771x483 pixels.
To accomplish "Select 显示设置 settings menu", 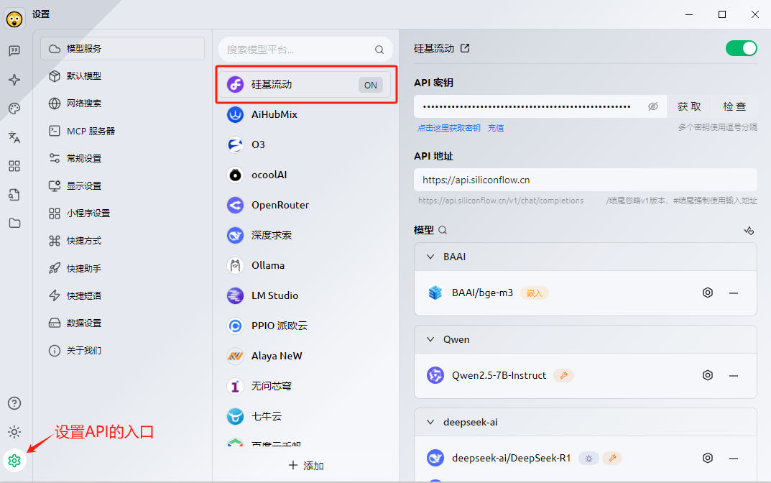I will pos(122,186).
